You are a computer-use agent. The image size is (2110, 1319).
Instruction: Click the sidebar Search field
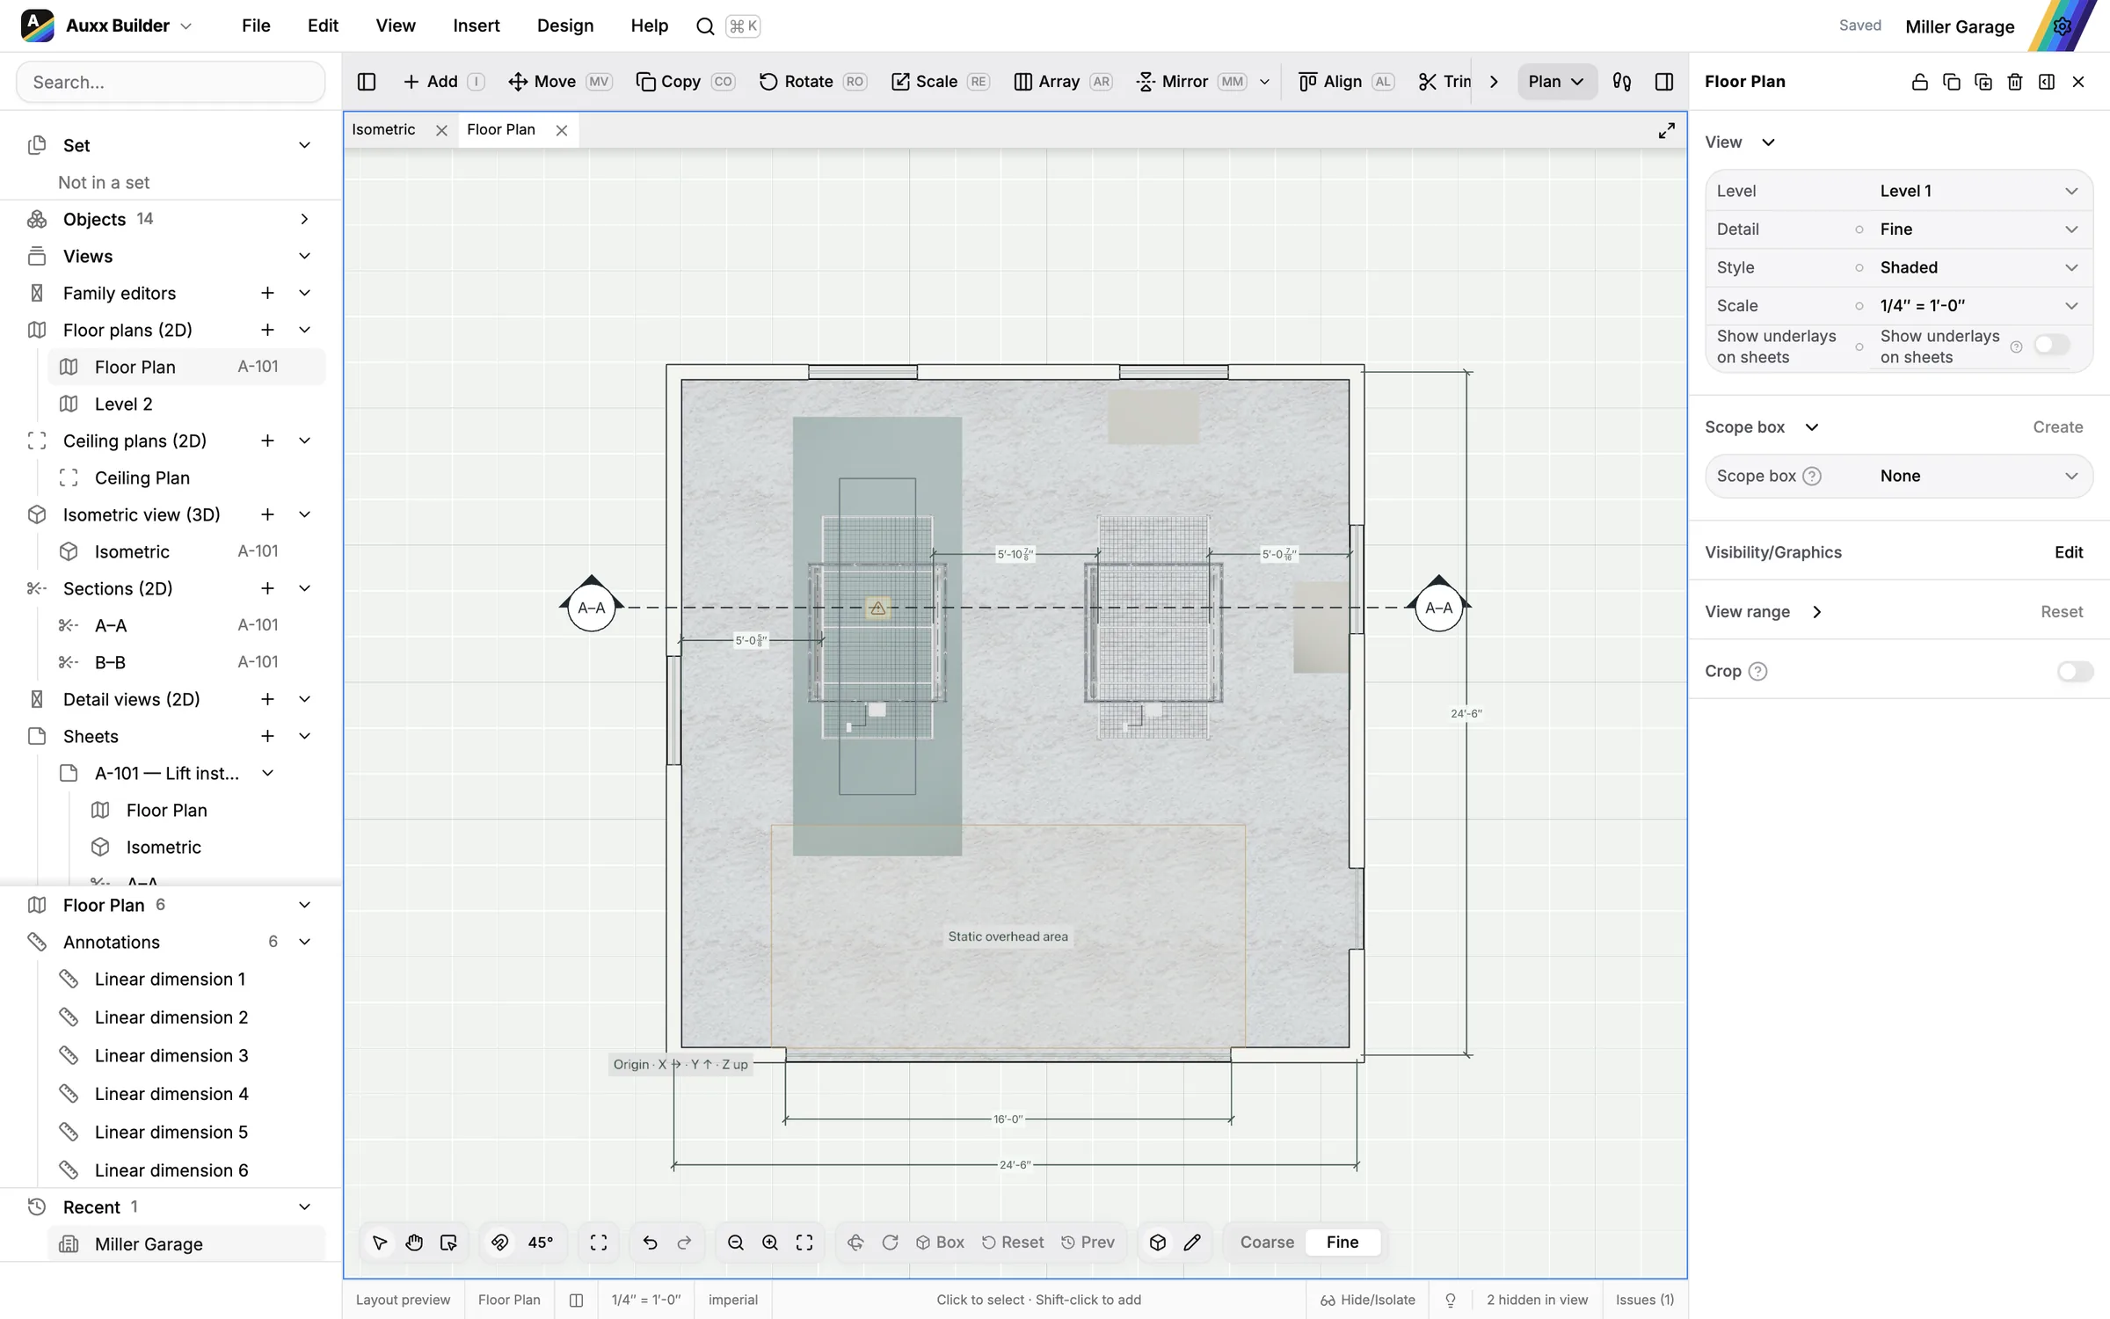(x=171, y=83)
